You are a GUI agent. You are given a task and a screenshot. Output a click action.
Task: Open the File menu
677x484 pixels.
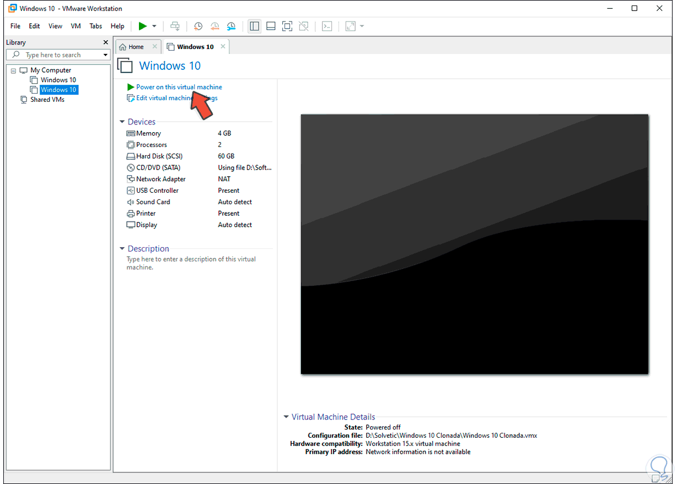pyautogui.click(x=15, y=26)
